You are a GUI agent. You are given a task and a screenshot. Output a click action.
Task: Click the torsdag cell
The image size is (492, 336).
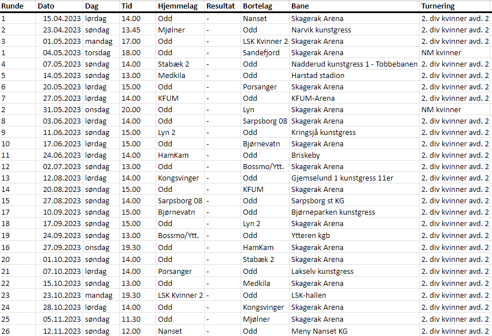pyautogui.click(x=97, y=53)
